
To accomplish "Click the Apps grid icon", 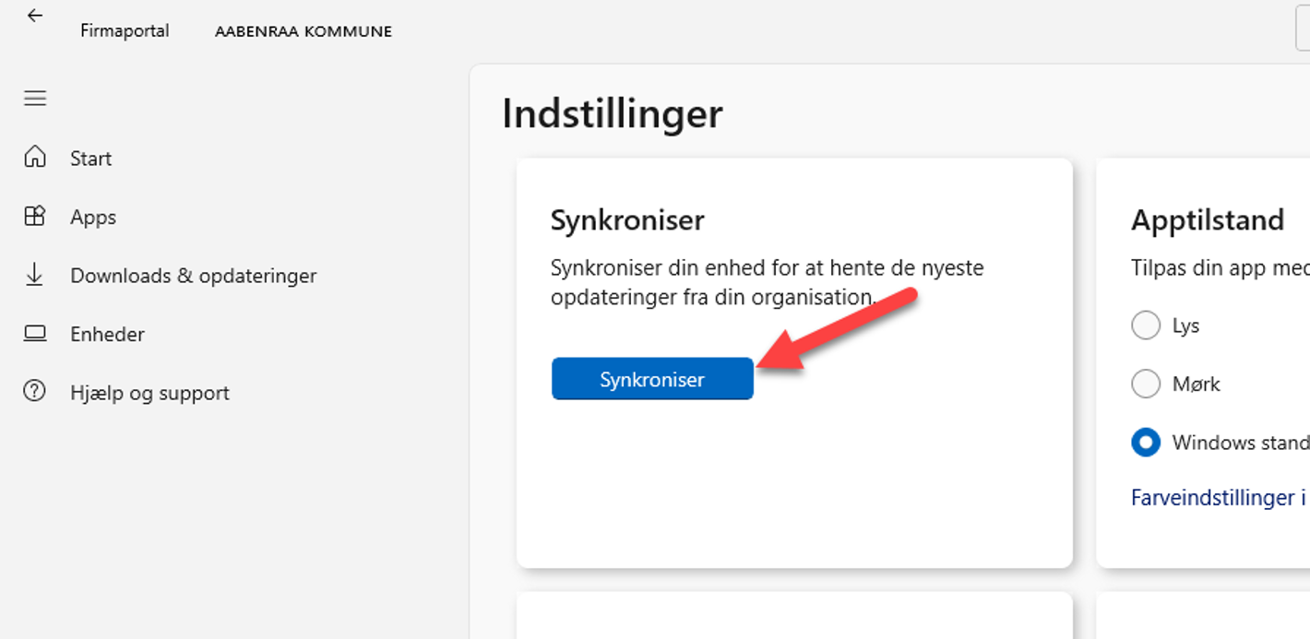I will click(x=35, y=217).
